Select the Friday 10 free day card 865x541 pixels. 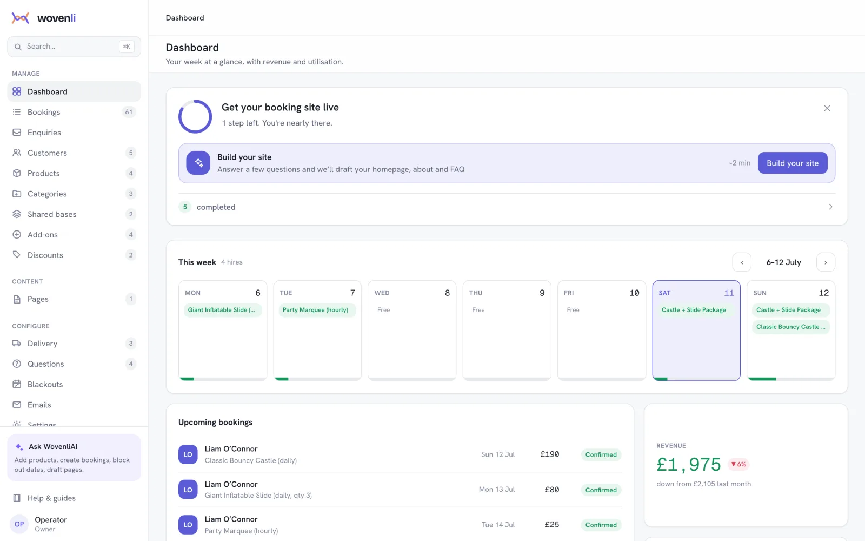click(602, 330)
